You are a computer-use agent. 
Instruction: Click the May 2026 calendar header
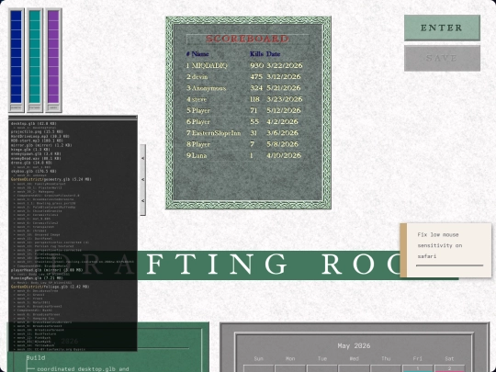click(354, 345)
